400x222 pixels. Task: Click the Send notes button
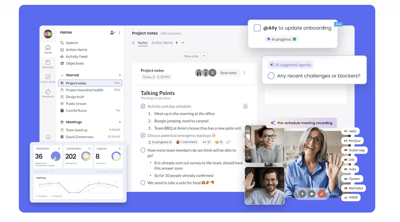point(228,73)
